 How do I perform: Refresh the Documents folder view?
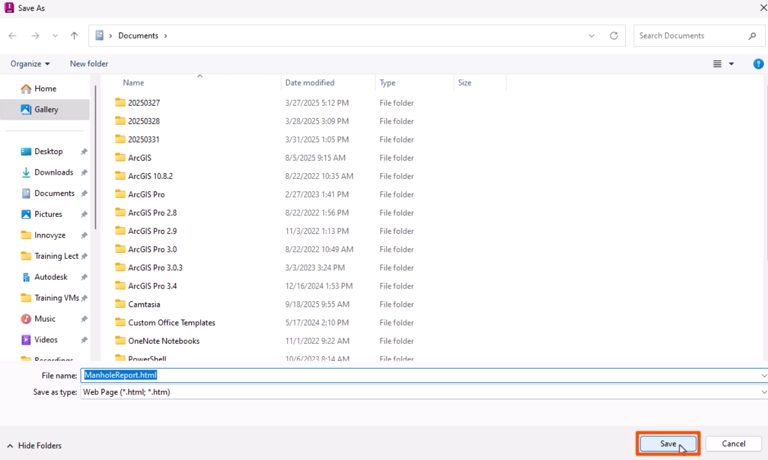(614, 35)
